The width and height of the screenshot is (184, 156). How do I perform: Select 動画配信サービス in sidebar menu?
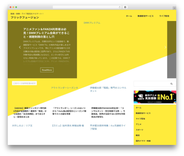143,113
